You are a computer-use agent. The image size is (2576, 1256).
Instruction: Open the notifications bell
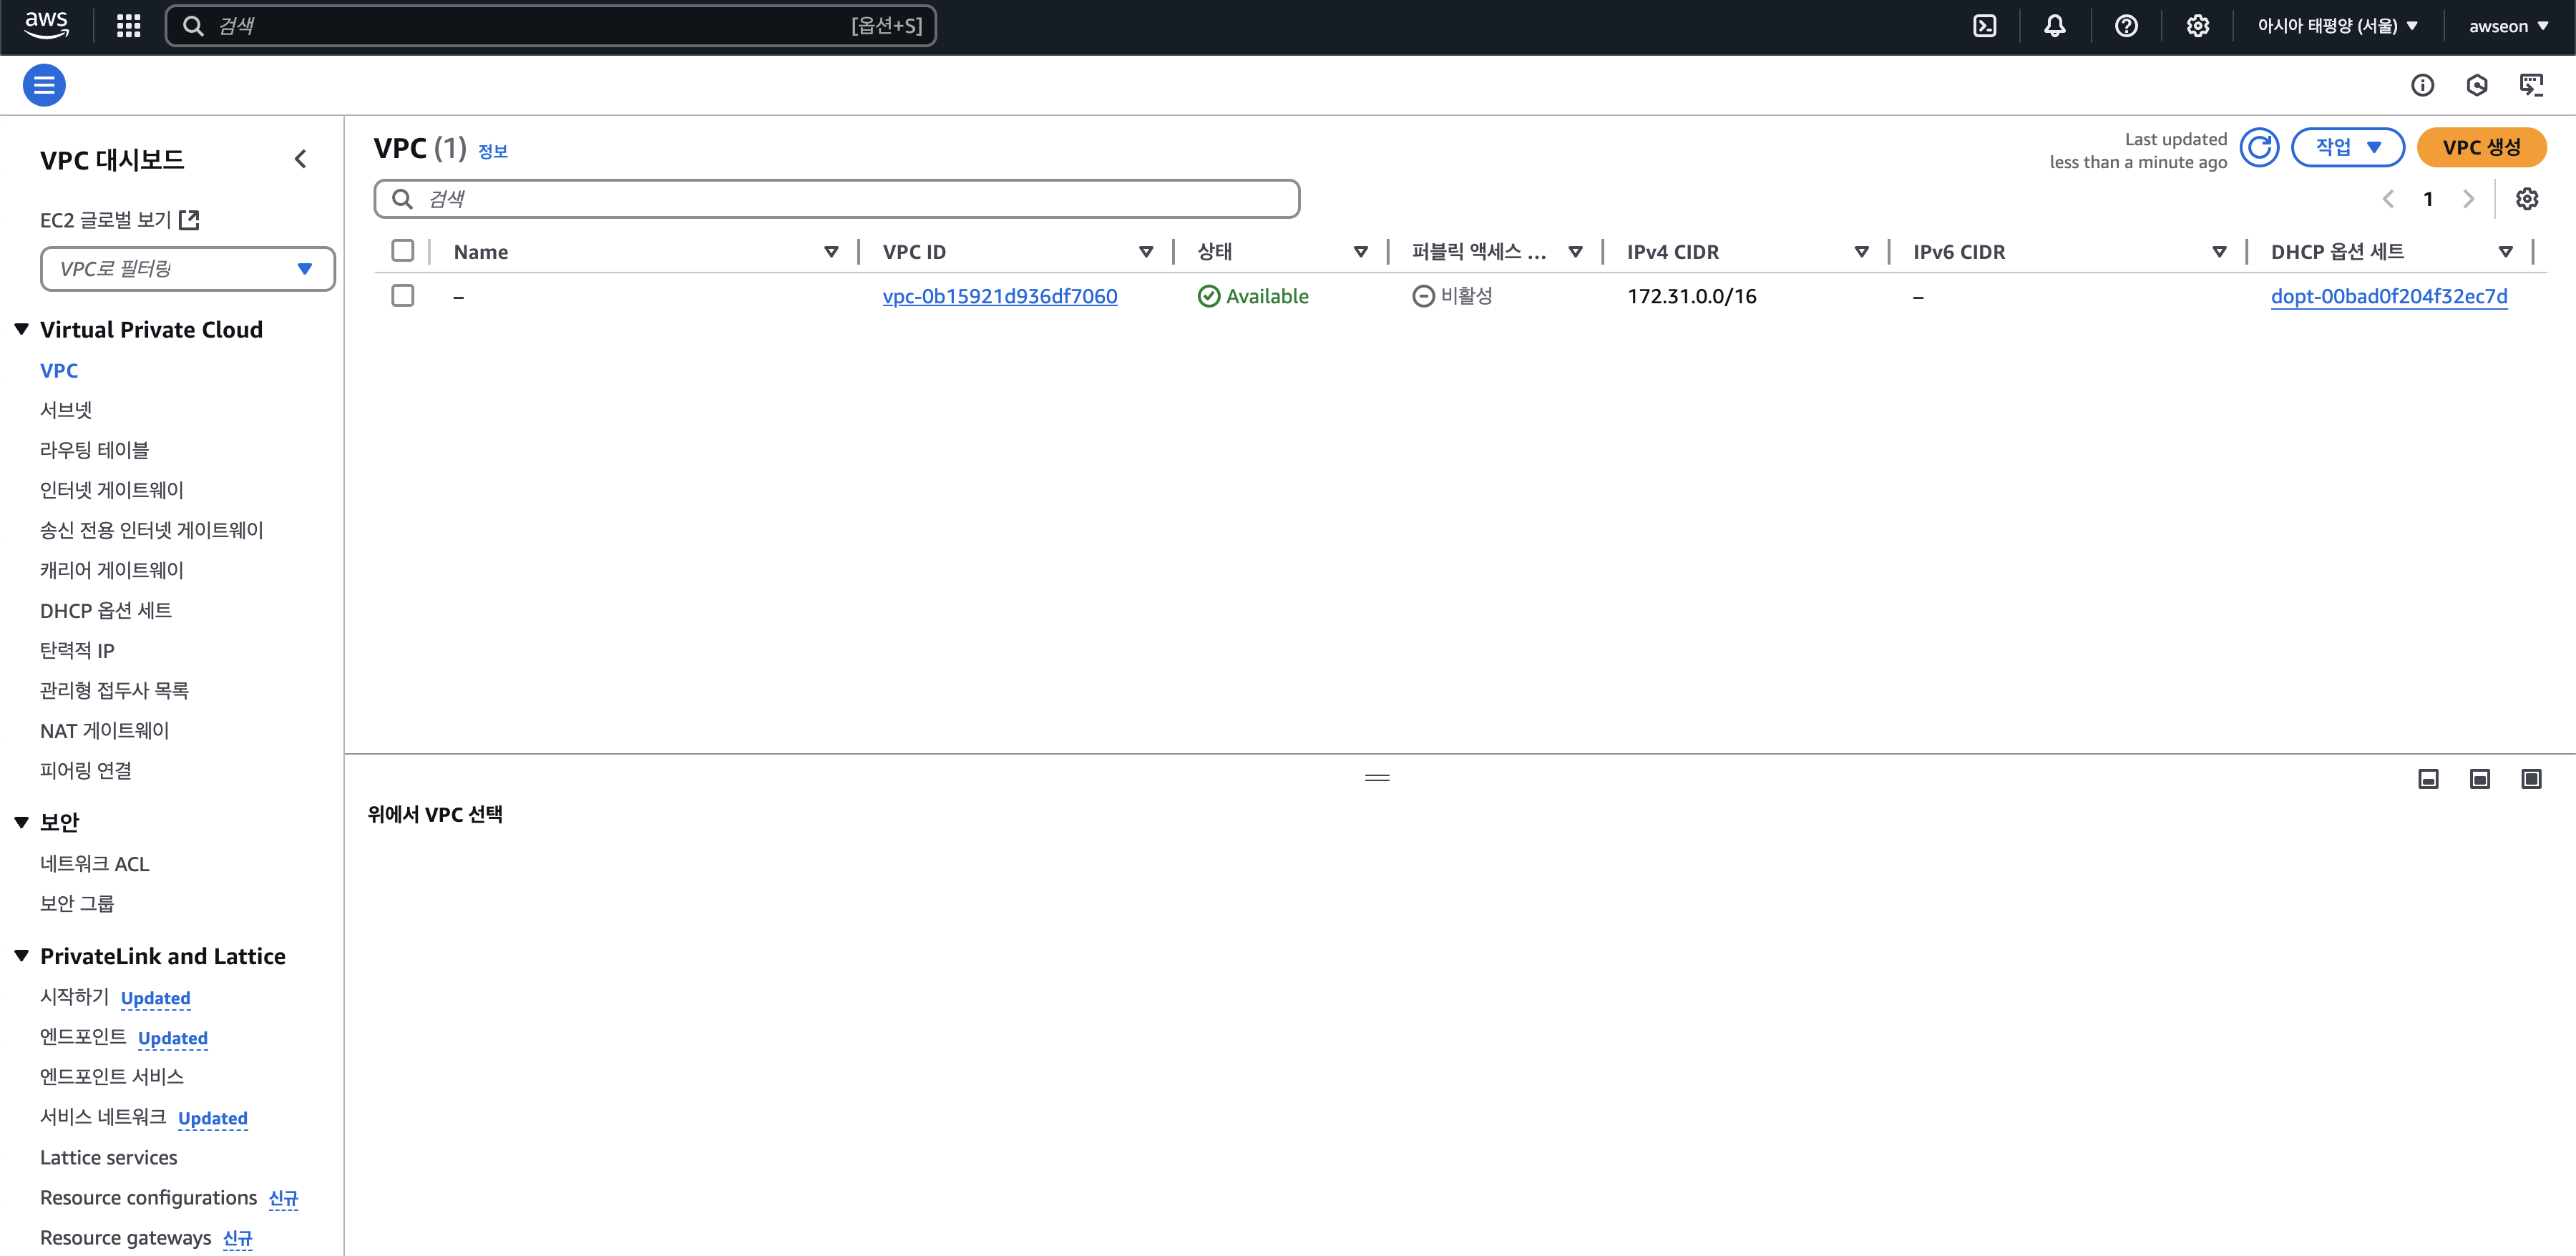pos(2054,26)
